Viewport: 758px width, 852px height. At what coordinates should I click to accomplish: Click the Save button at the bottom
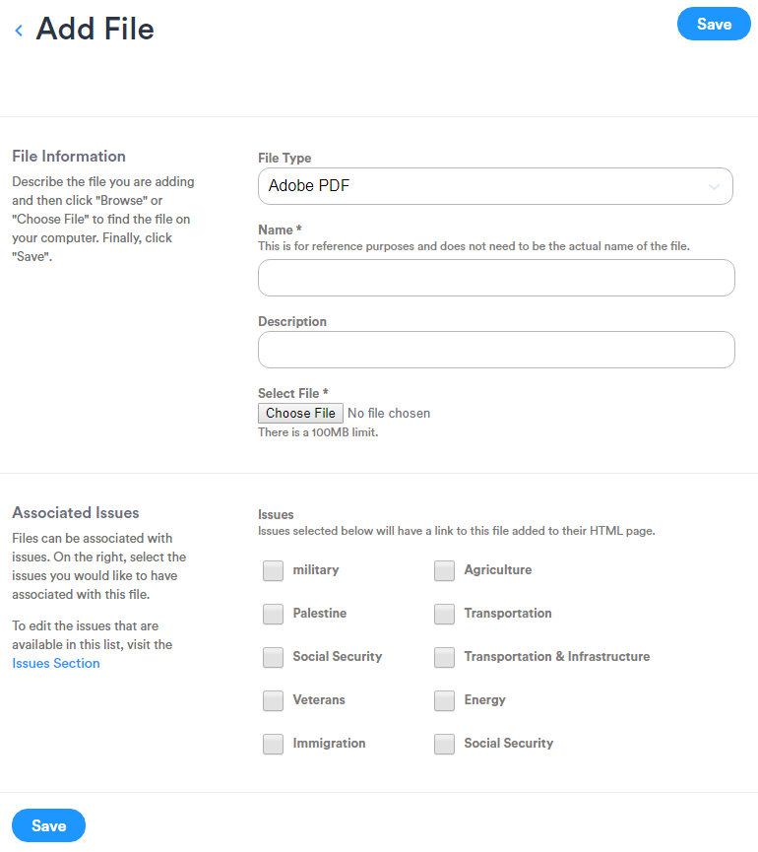click(48, 825)
